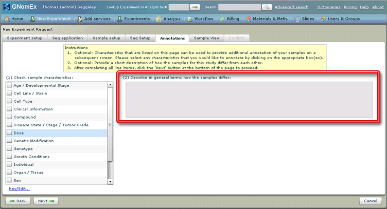Open the Analysis menu item
Viewport: 387px width, 209px height.
click(x=168, y=18)
